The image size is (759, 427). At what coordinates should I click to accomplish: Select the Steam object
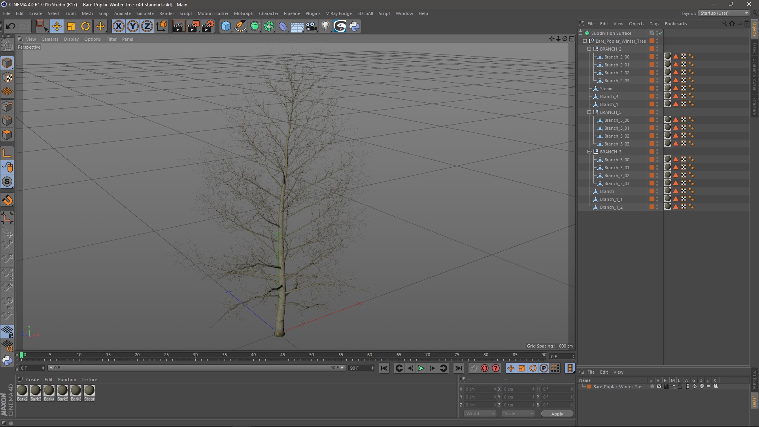tap(606, 89)
